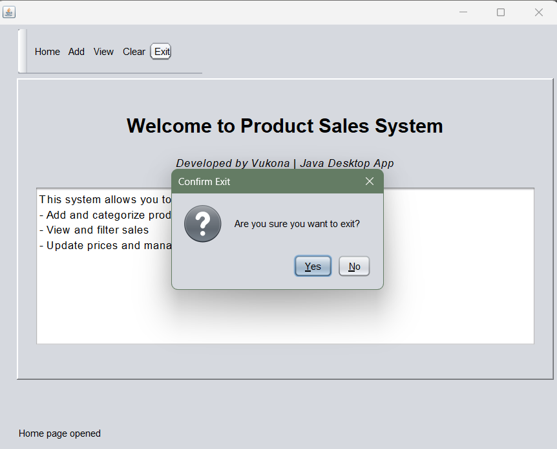Select Home in the toolbar

47,51
